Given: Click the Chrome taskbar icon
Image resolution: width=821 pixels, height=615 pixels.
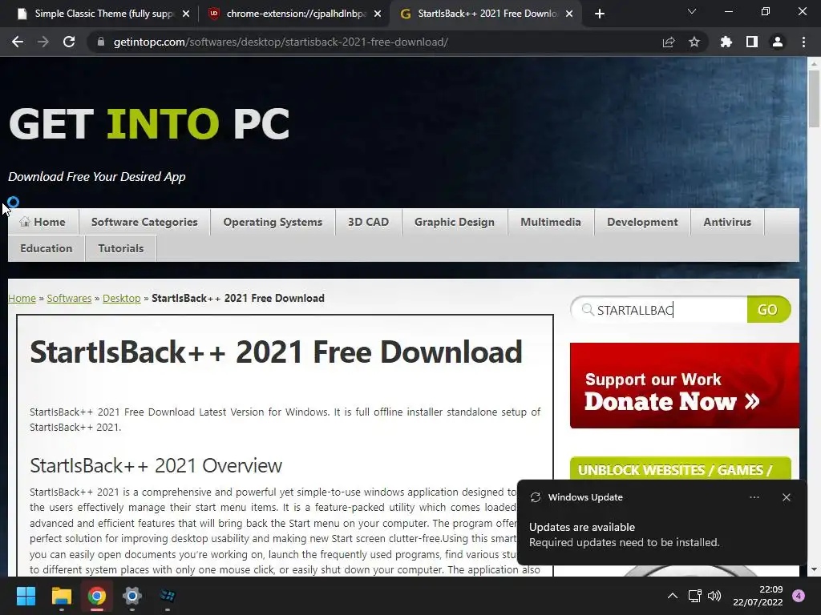Looking at the screenshot, I should click(x=97, y=596).
